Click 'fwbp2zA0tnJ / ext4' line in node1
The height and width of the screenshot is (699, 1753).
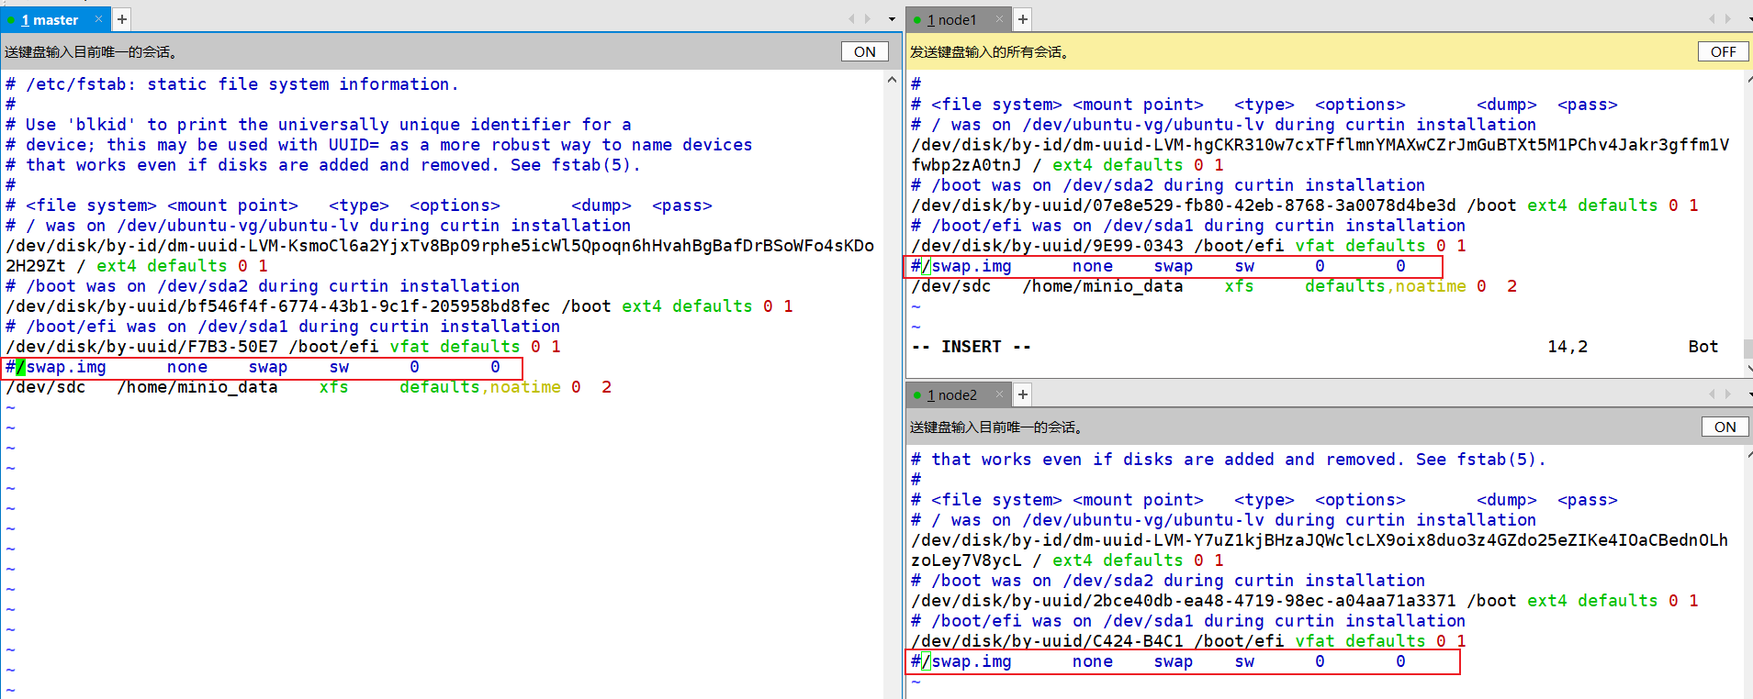click(x=1067, y=165)
